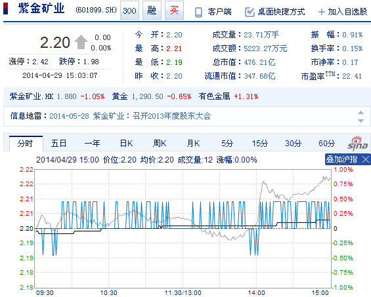Click the timestamp 2014-04-29 15:03:07
The image size is (371, 297).
60,75
